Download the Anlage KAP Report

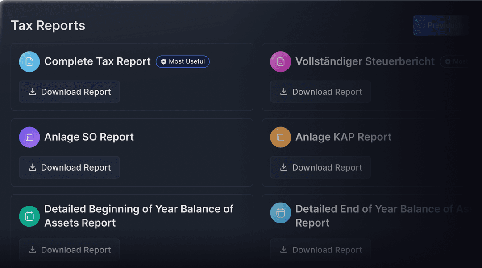[x=320, y=167]
